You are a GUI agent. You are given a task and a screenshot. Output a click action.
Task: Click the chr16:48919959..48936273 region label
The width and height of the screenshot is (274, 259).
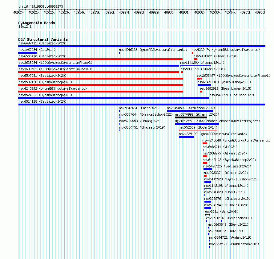(41, 6)
